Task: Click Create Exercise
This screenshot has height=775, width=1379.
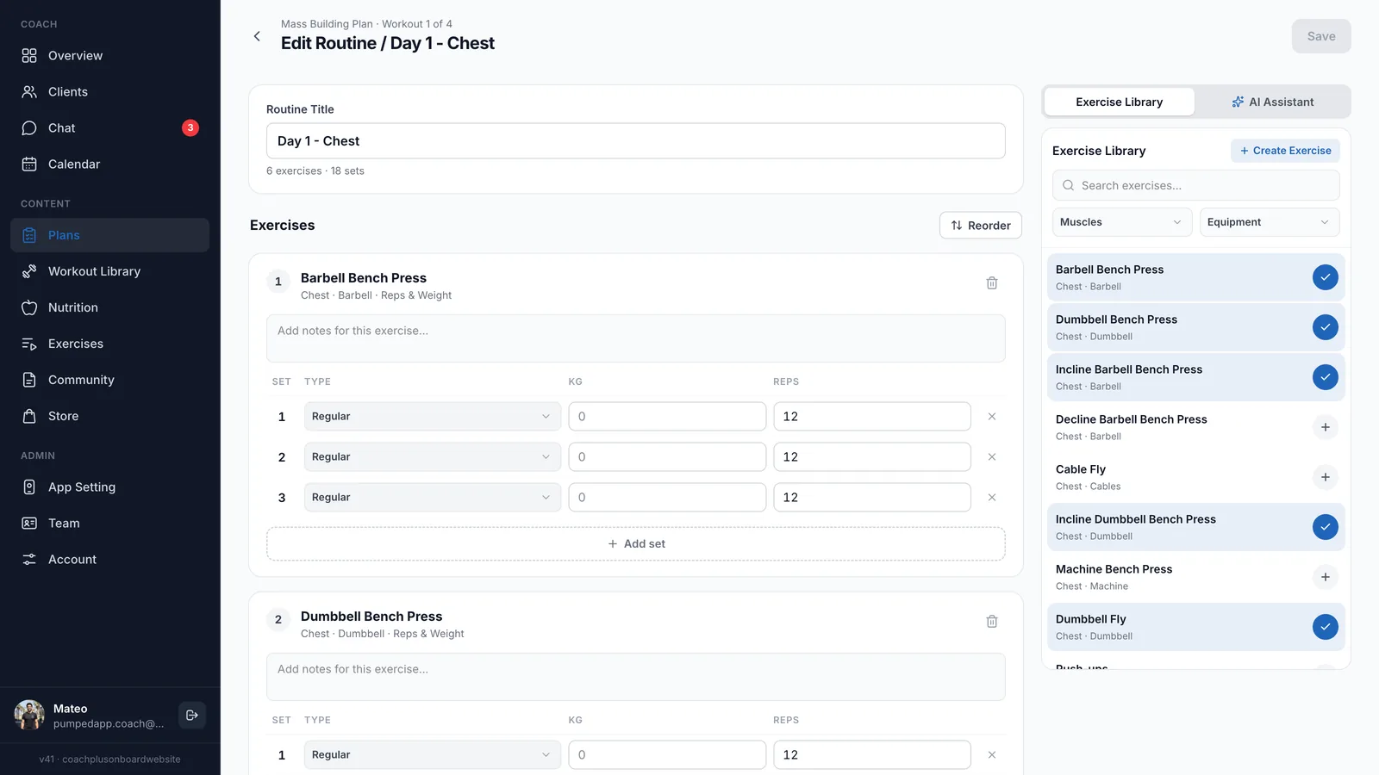Action: click(1285, 151)
